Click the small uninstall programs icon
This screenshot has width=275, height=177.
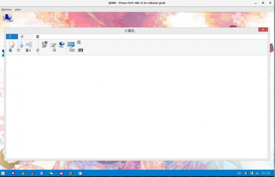[x=79, y=42]
